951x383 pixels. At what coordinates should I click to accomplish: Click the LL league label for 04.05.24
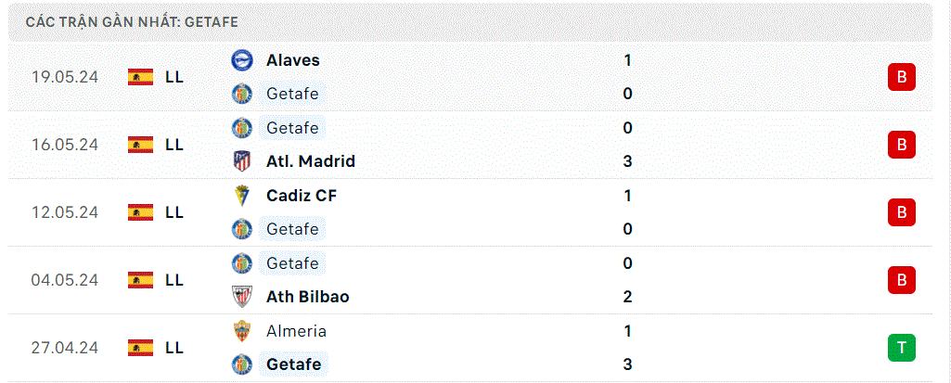coord(174,280)
